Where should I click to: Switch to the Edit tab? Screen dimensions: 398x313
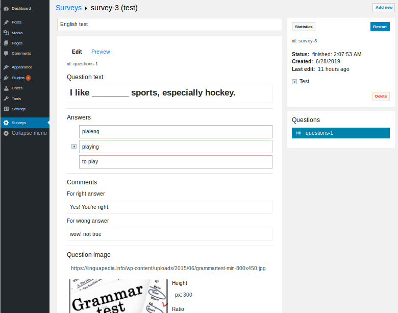pos(77,52)
